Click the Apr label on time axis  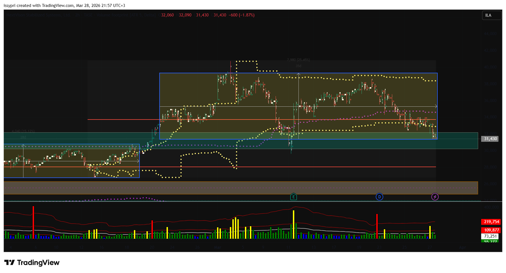(462, 247)
